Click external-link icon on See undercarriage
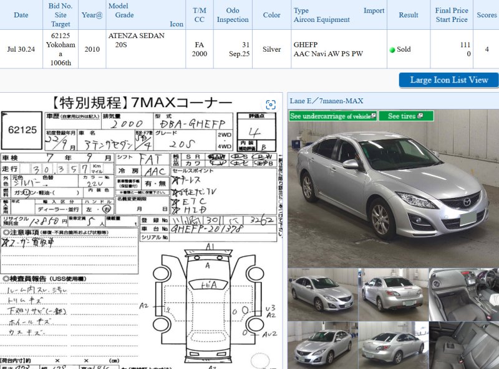This screenshot has width=499, height=369. click(373, 116)
